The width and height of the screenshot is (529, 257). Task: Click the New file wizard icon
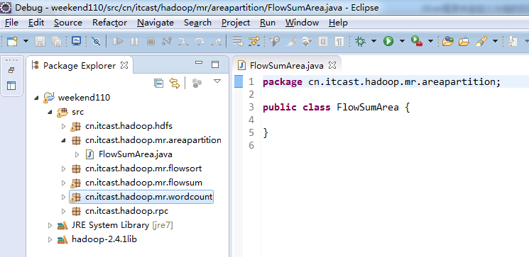[13, 41]
